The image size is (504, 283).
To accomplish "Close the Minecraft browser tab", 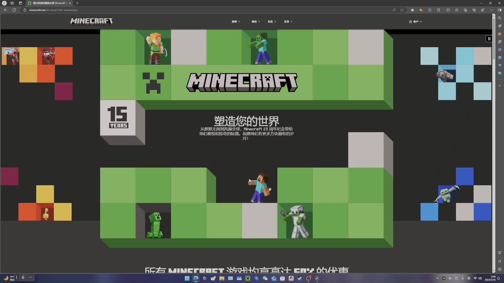I will point(70,3).
